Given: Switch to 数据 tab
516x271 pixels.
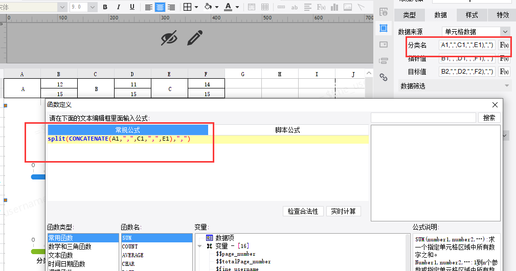Looking at the screenshot, I should tap(440, 15).
